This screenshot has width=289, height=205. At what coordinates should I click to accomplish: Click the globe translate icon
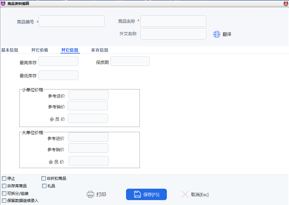[x=217, y=34]
